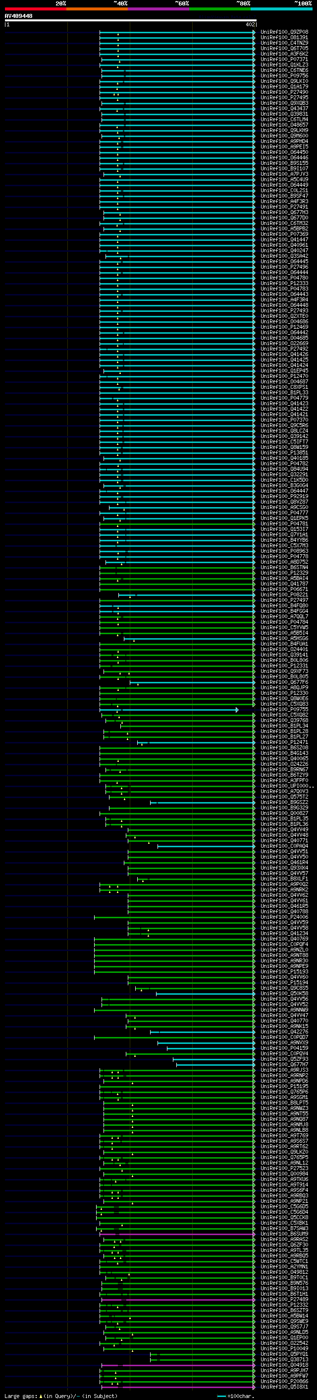
Task: Open hit UniRef100_P27490
Action: point(284,92)
